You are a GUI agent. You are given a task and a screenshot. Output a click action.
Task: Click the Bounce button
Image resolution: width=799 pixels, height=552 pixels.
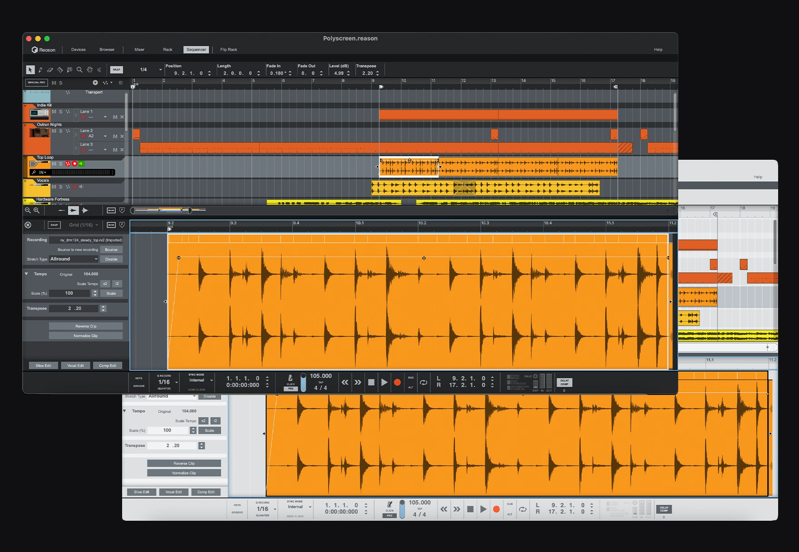(x=111, y=250)
